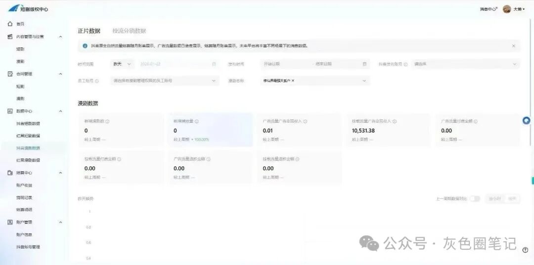Remove the selected comic name tag with its x

[293, 81]
